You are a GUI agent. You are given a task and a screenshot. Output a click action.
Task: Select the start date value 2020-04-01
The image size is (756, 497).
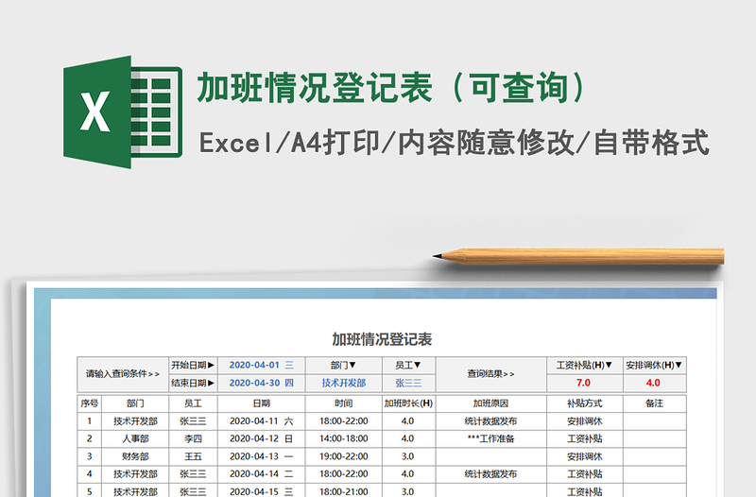point(262,365)
